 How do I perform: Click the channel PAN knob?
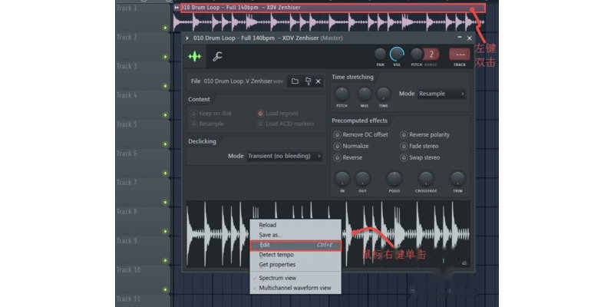380,54
